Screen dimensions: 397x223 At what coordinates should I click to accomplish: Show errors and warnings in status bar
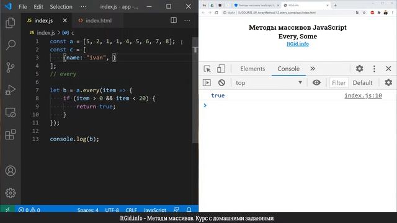[x=29, y=210]
